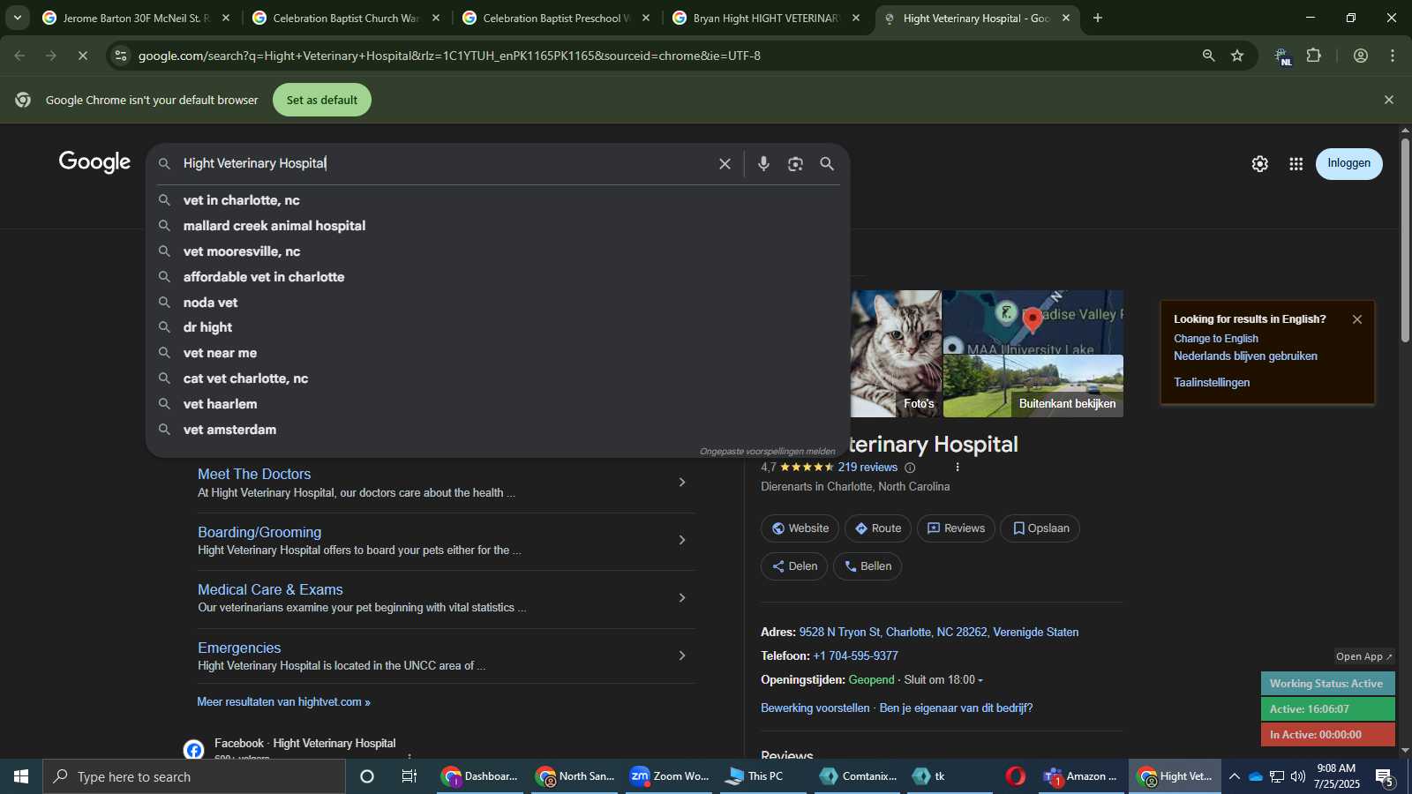The width and height of the screenshot is (1412, 794).
Task: Expand the Meet The Doctors chevron
Action: point(681,483)
